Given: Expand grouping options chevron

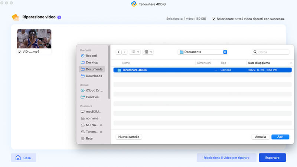Looking at the screenshot, I should pos(151,52).
